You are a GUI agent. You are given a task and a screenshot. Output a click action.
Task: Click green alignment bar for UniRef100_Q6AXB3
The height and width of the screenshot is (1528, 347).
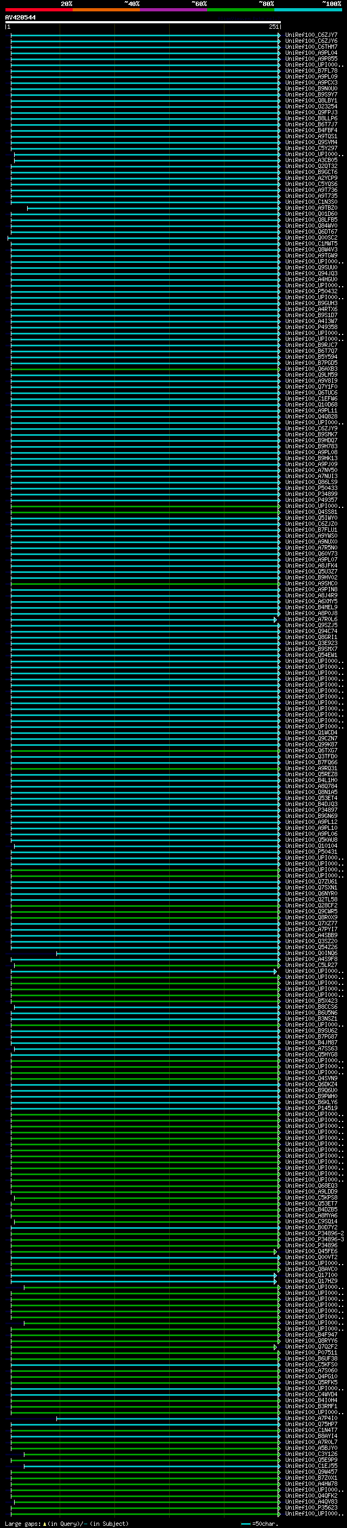[x=145, y=369]
